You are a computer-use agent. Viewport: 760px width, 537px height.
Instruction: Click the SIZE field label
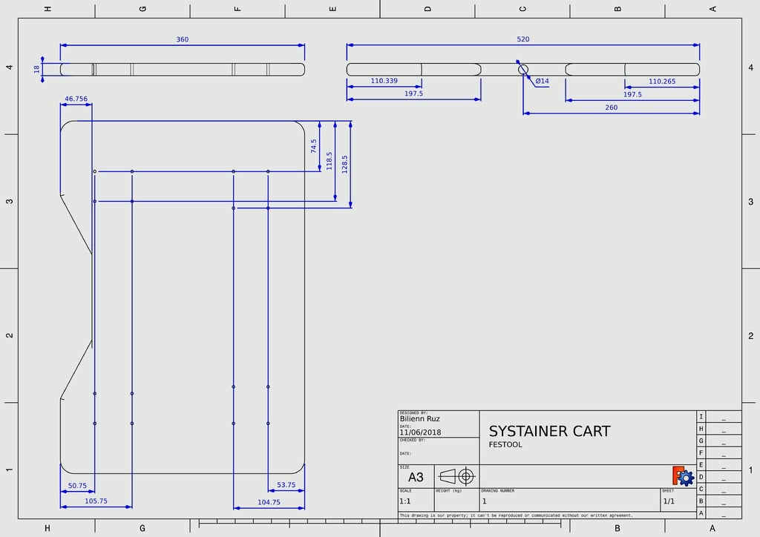(x=404, y=467)
